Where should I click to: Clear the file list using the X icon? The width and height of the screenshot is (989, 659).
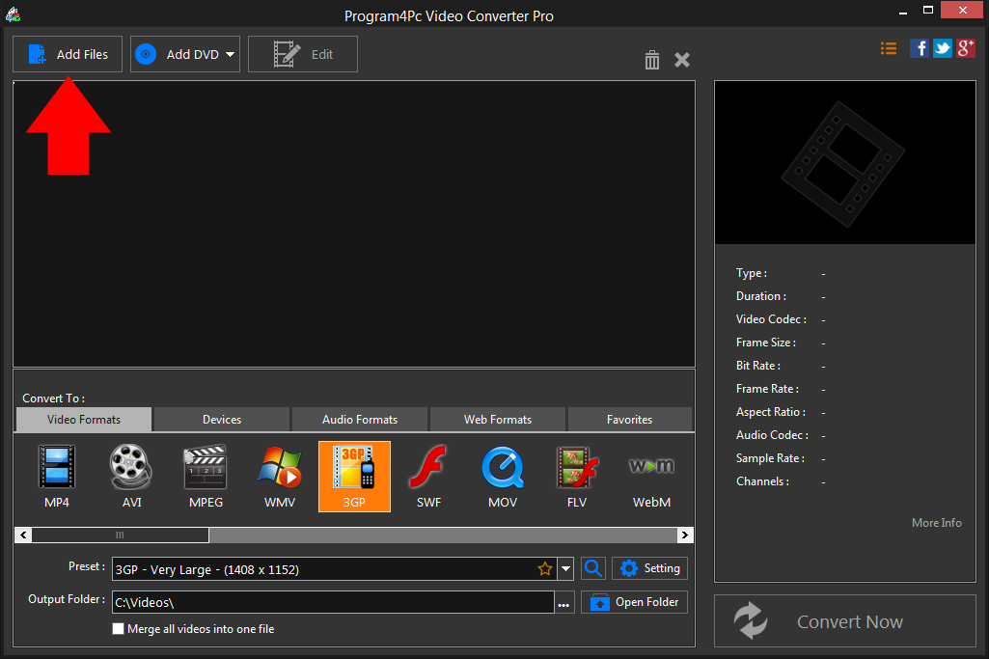pos(682,59)
